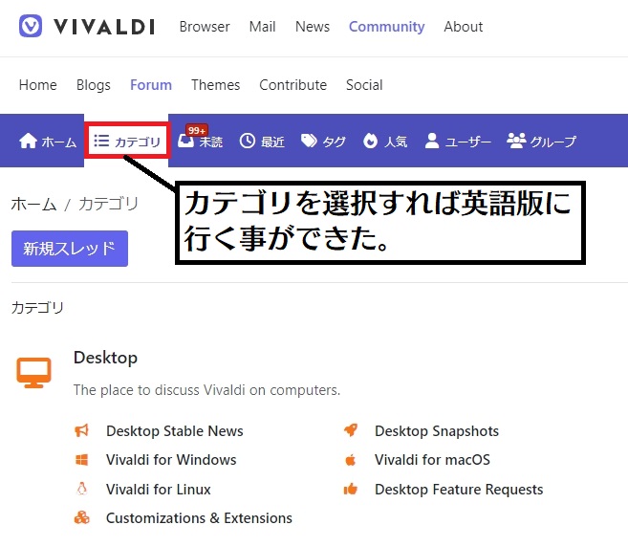Open the Desktop category heading

point(105,358)
